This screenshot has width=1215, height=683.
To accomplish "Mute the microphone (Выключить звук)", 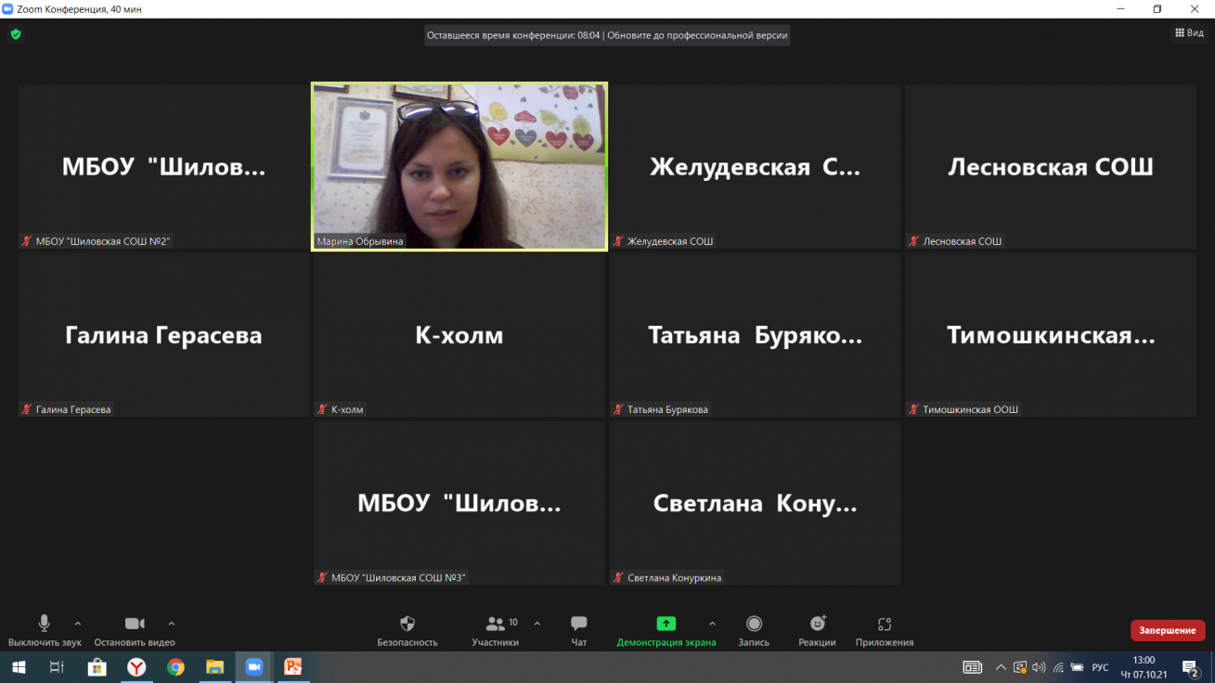I will (x=44, y=625).
